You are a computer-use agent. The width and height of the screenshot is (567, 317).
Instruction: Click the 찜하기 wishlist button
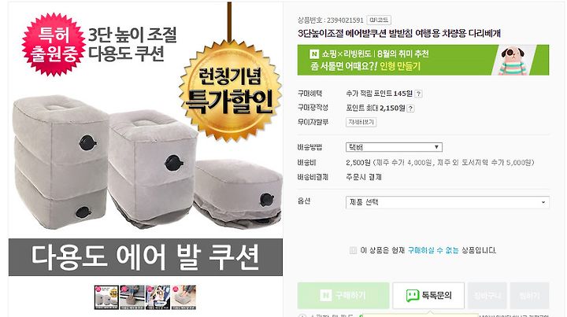tap(529, 295)
